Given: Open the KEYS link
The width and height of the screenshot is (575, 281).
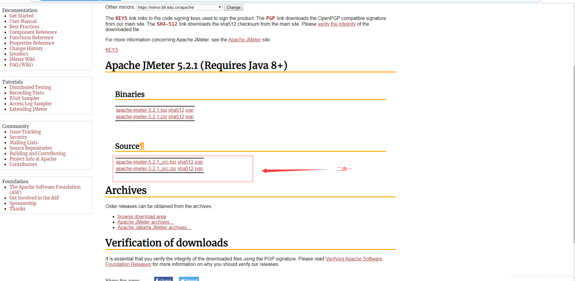Looking at the screenshot, I should [112, 50].
